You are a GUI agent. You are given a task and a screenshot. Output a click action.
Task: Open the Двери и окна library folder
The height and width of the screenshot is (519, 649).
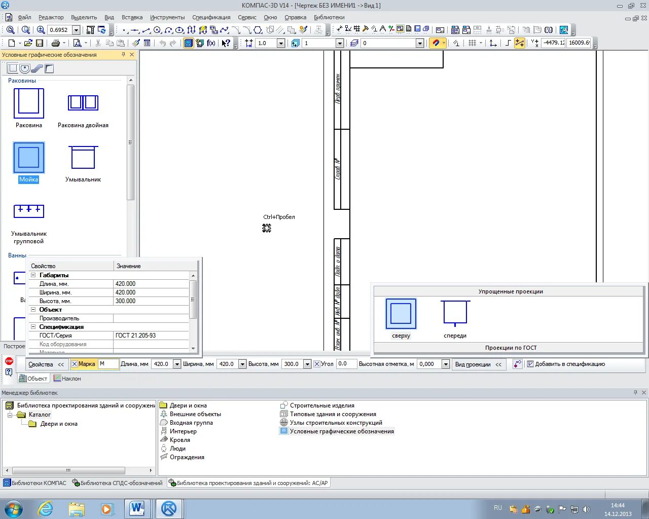tap(183, 405)
